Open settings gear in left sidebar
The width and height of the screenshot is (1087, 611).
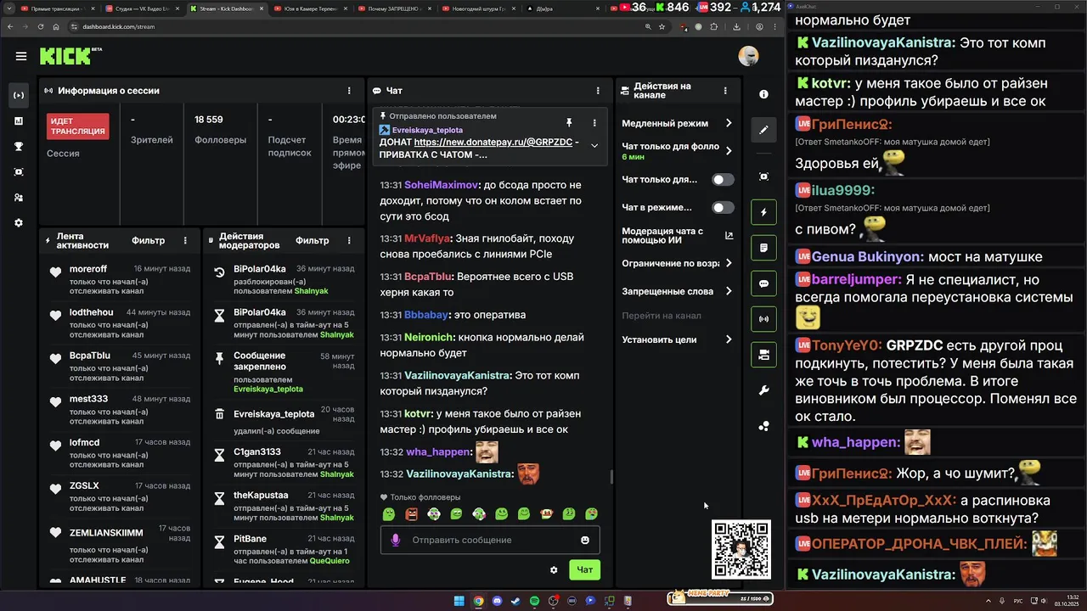(x=19, y=223)
